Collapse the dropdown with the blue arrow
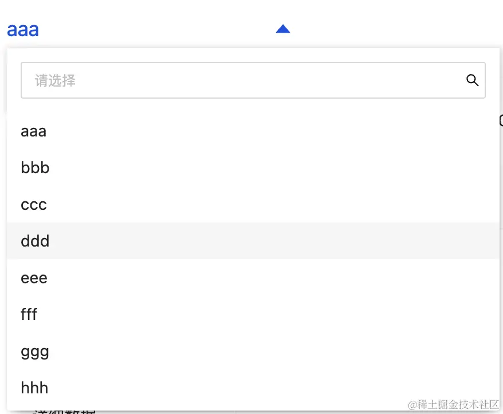 [283, 29]
